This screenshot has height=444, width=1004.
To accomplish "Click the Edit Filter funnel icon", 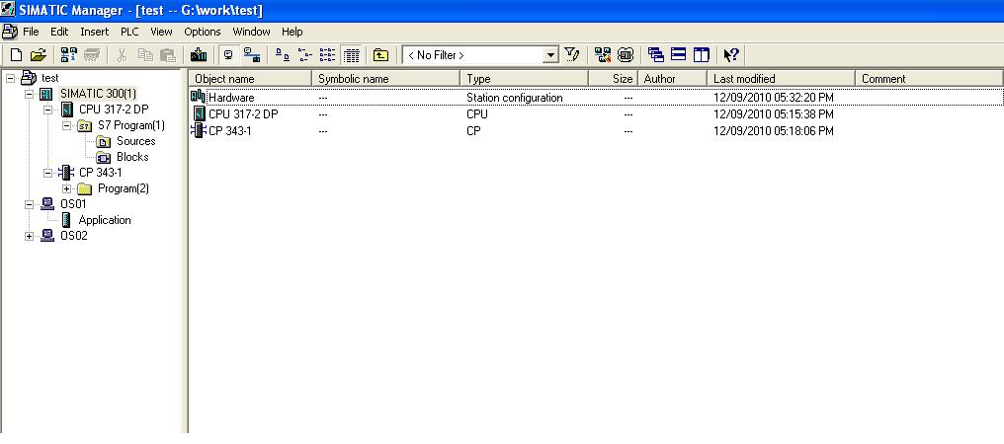I will pyautogui.click(x=571, y=55).
